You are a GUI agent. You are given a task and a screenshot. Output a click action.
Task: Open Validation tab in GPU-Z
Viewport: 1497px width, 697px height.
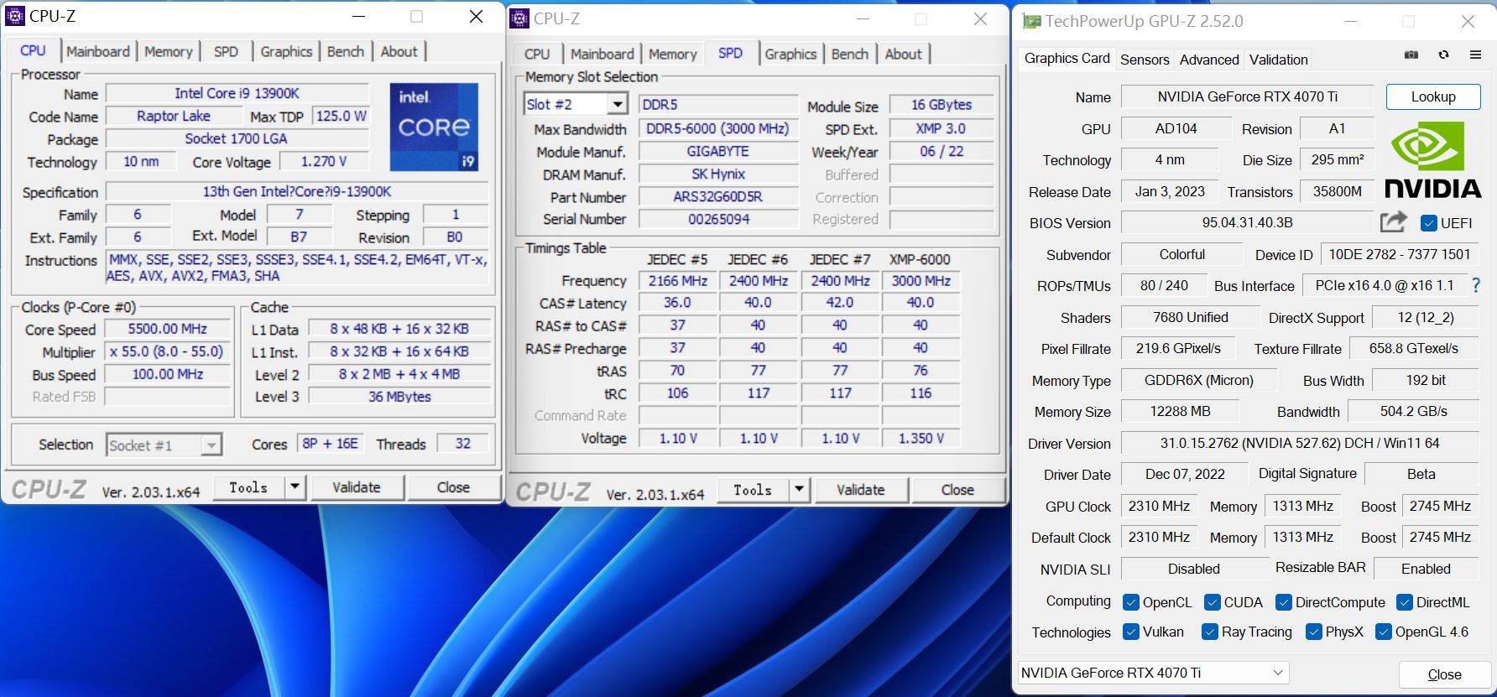click(1278, 60)
